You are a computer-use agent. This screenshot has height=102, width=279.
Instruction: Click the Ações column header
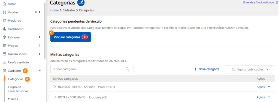tap(261, 79)
